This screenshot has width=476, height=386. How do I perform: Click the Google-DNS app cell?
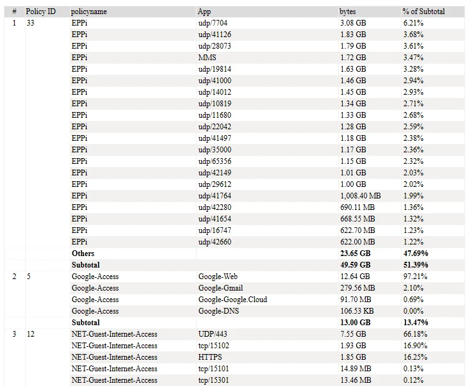pyautogui.click(x=218, y=311)
